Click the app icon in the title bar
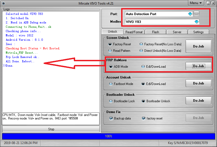The image size is (217, 147). pyautogui.click(x=3, y=3)
